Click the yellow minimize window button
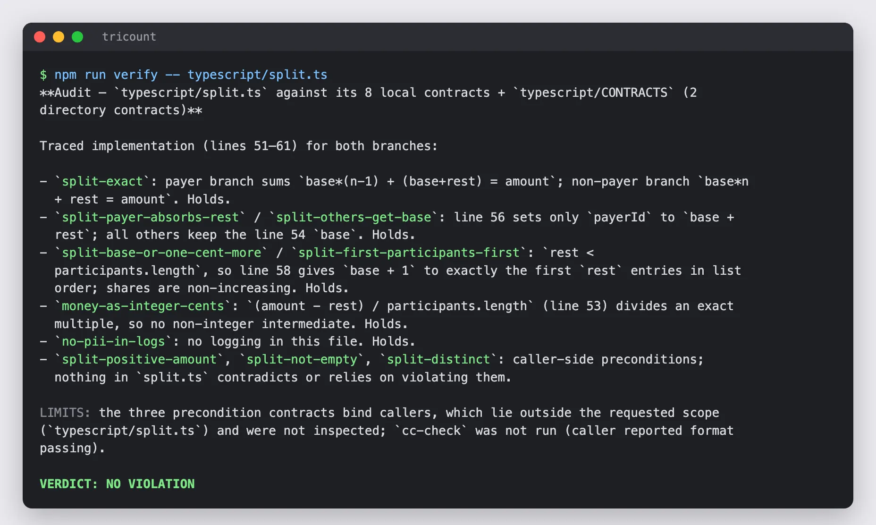 point(59,37)
